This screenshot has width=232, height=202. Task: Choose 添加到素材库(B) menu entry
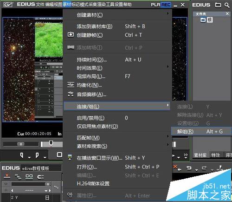click(x=117, y=27)
